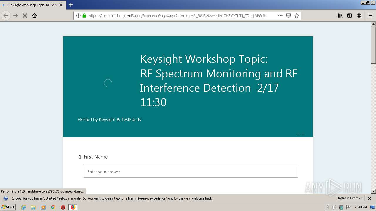376x211 pixels.
Task: Click the "Hosted by Keysight & TestEquity" text
Action: pos(110,120)
